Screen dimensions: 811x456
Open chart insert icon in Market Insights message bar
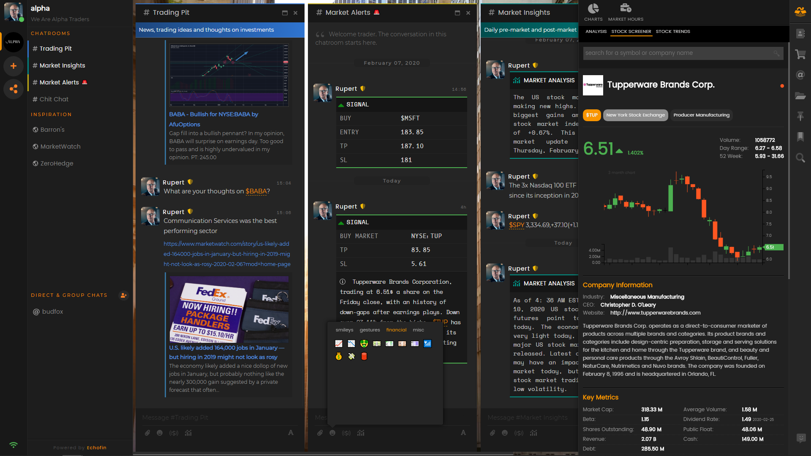pyautogui.click(x=533, y=433)
